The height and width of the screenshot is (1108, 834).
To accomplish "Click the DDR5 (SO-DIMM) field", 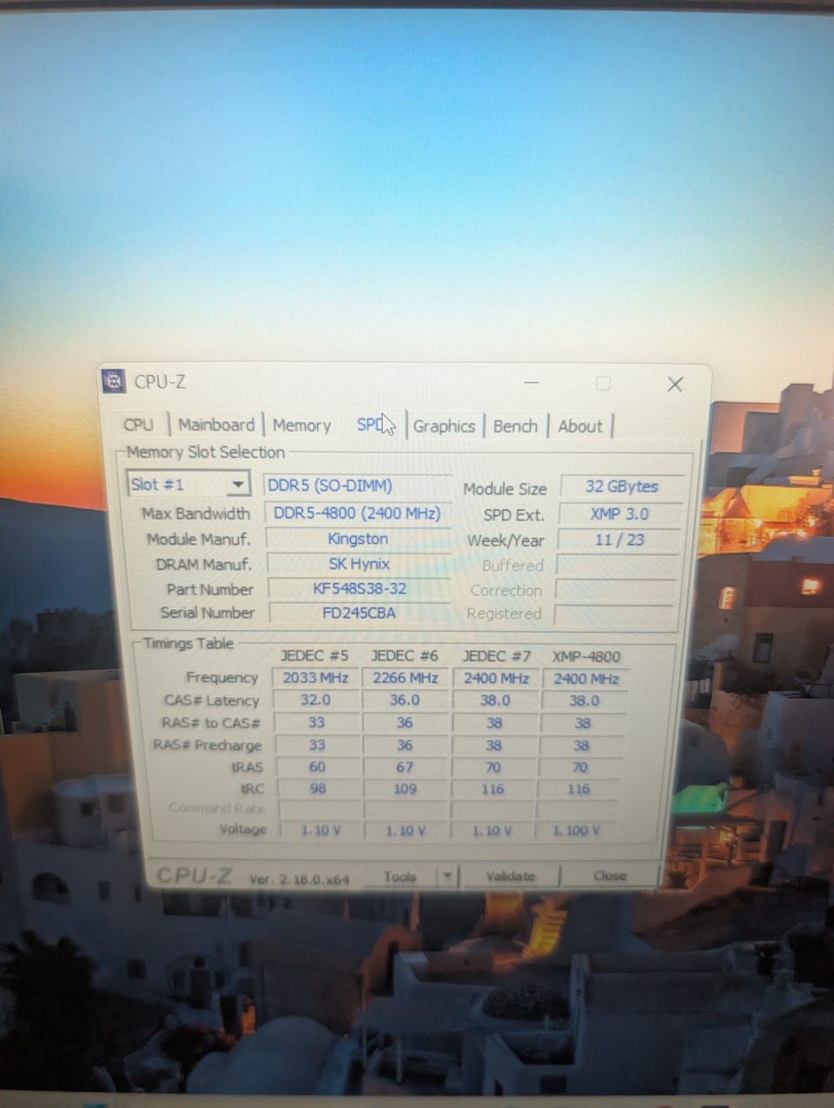I will click(x=357, y=486).
